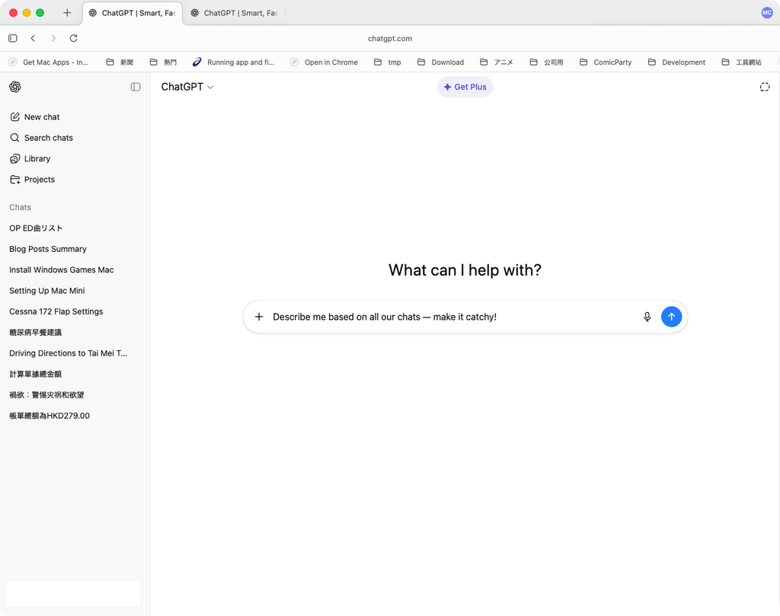Open the Cessna 172 Flap Settings chat
Viewport: 780px width, 616px height.
[56, 311]
